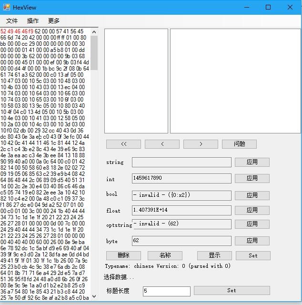
Task: Click the Typename: chinese Version label
Action: (168, 266)
